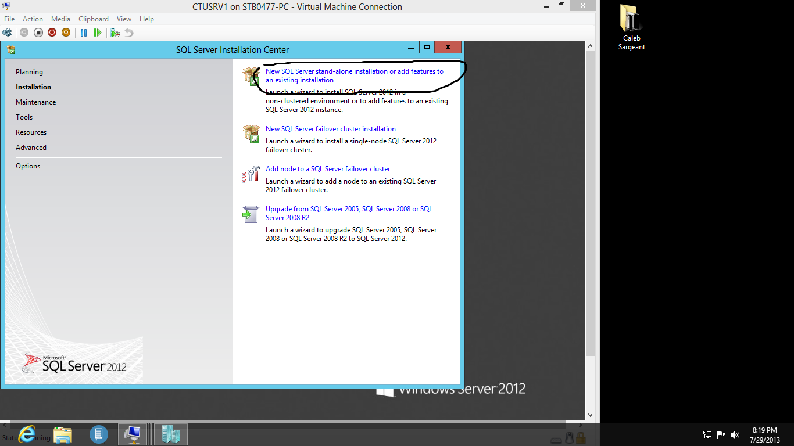Start New SQL Server failover cluster installation
The height and width of the screenshot is (446, 794).
[x=330, y=129]
